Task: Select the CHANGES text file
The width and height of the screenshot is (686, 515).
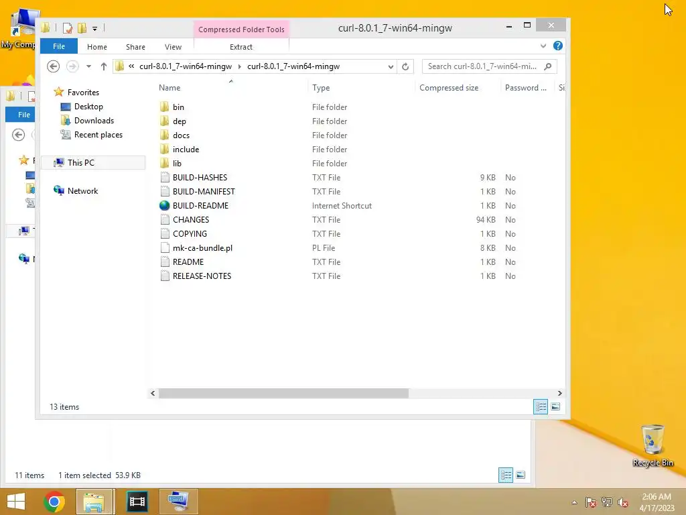Action: tap(185, 220)
